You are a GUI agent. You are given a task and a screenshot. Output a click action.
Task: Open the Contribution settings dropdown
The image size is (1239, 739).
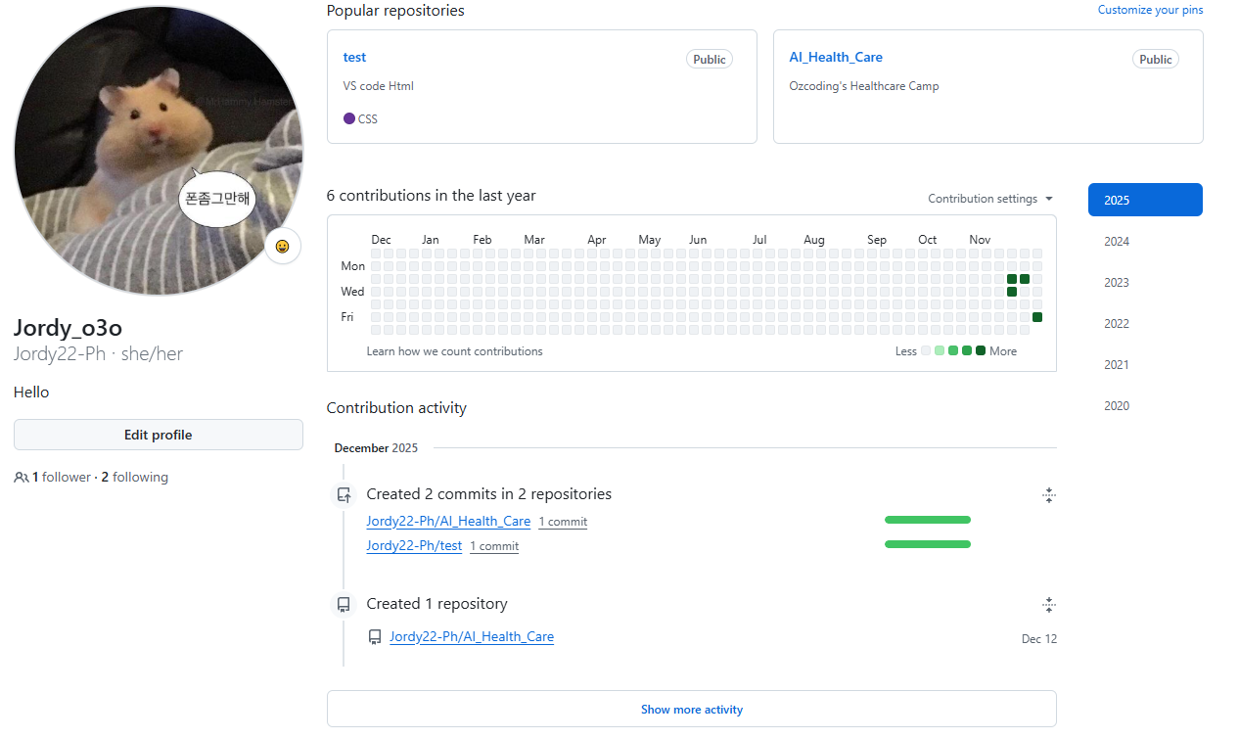pos(990,199)
